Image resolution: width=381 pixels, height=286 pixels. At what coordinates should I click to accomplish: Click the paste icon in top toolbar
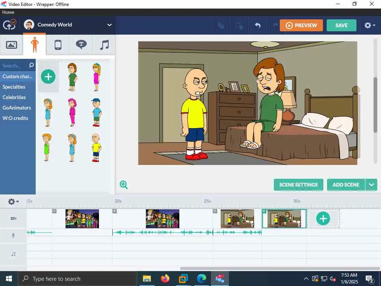(239, 25)
